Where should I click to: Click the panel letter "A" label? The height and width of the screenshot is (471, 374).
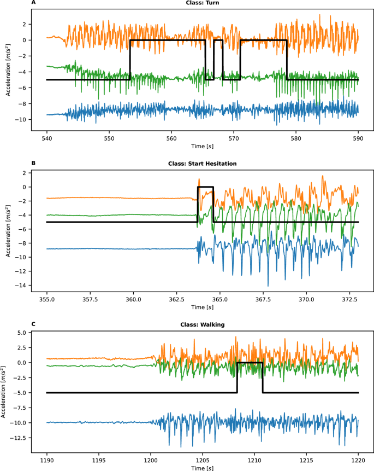[33, 2]
